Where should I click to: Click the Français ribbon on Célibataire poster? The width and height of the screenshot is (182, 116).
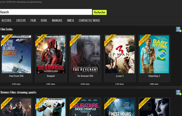point(76,103)
